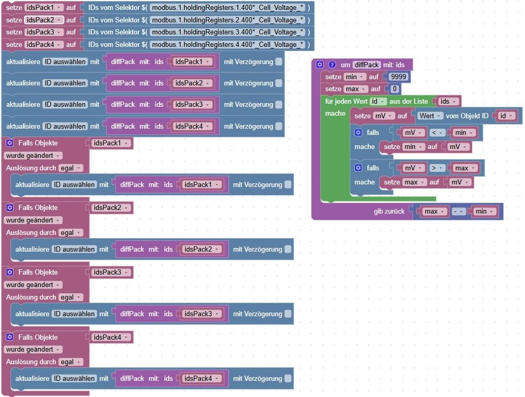Click ID auswählen in top-level idsPack4 update block
The height and width of the screenshot is (397, 525).
coord(65,126)
